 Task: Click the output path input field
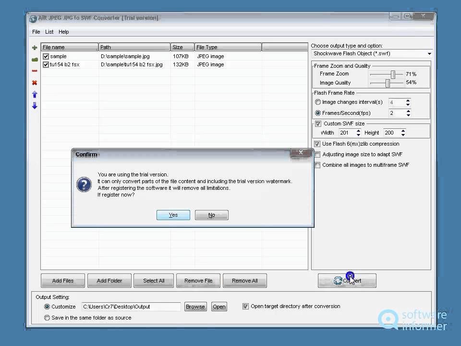point(131,307)
